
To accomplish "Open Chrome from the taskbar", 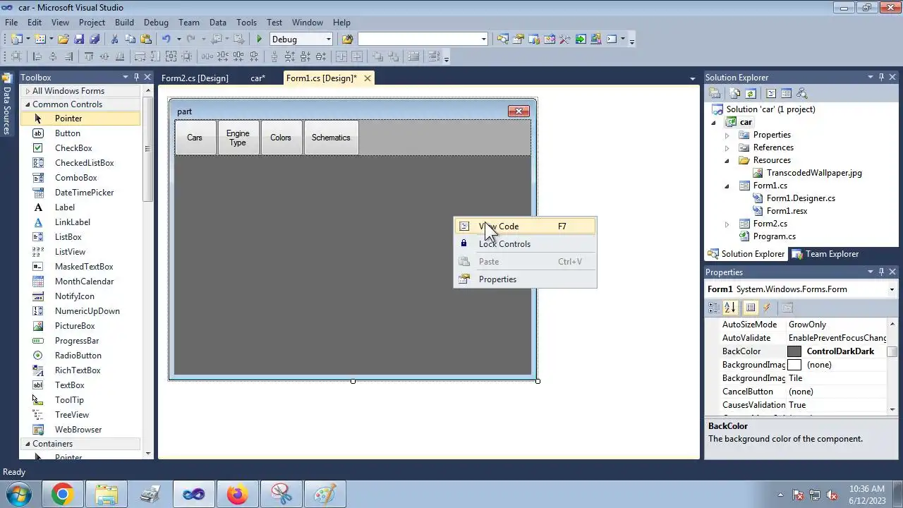I will [x=62, y=495].
